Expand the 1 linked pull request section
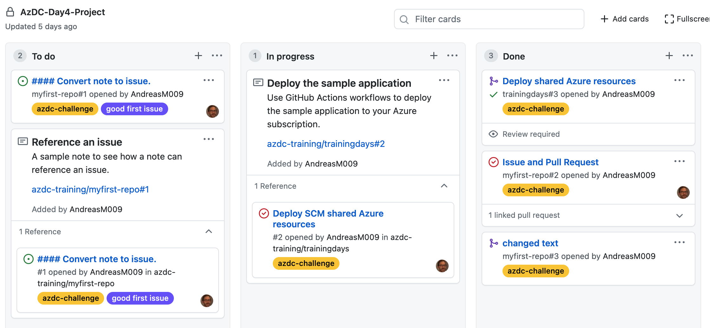Image resolution: width=710 pixels, height=328 pixels. click(x=680, y=216)
